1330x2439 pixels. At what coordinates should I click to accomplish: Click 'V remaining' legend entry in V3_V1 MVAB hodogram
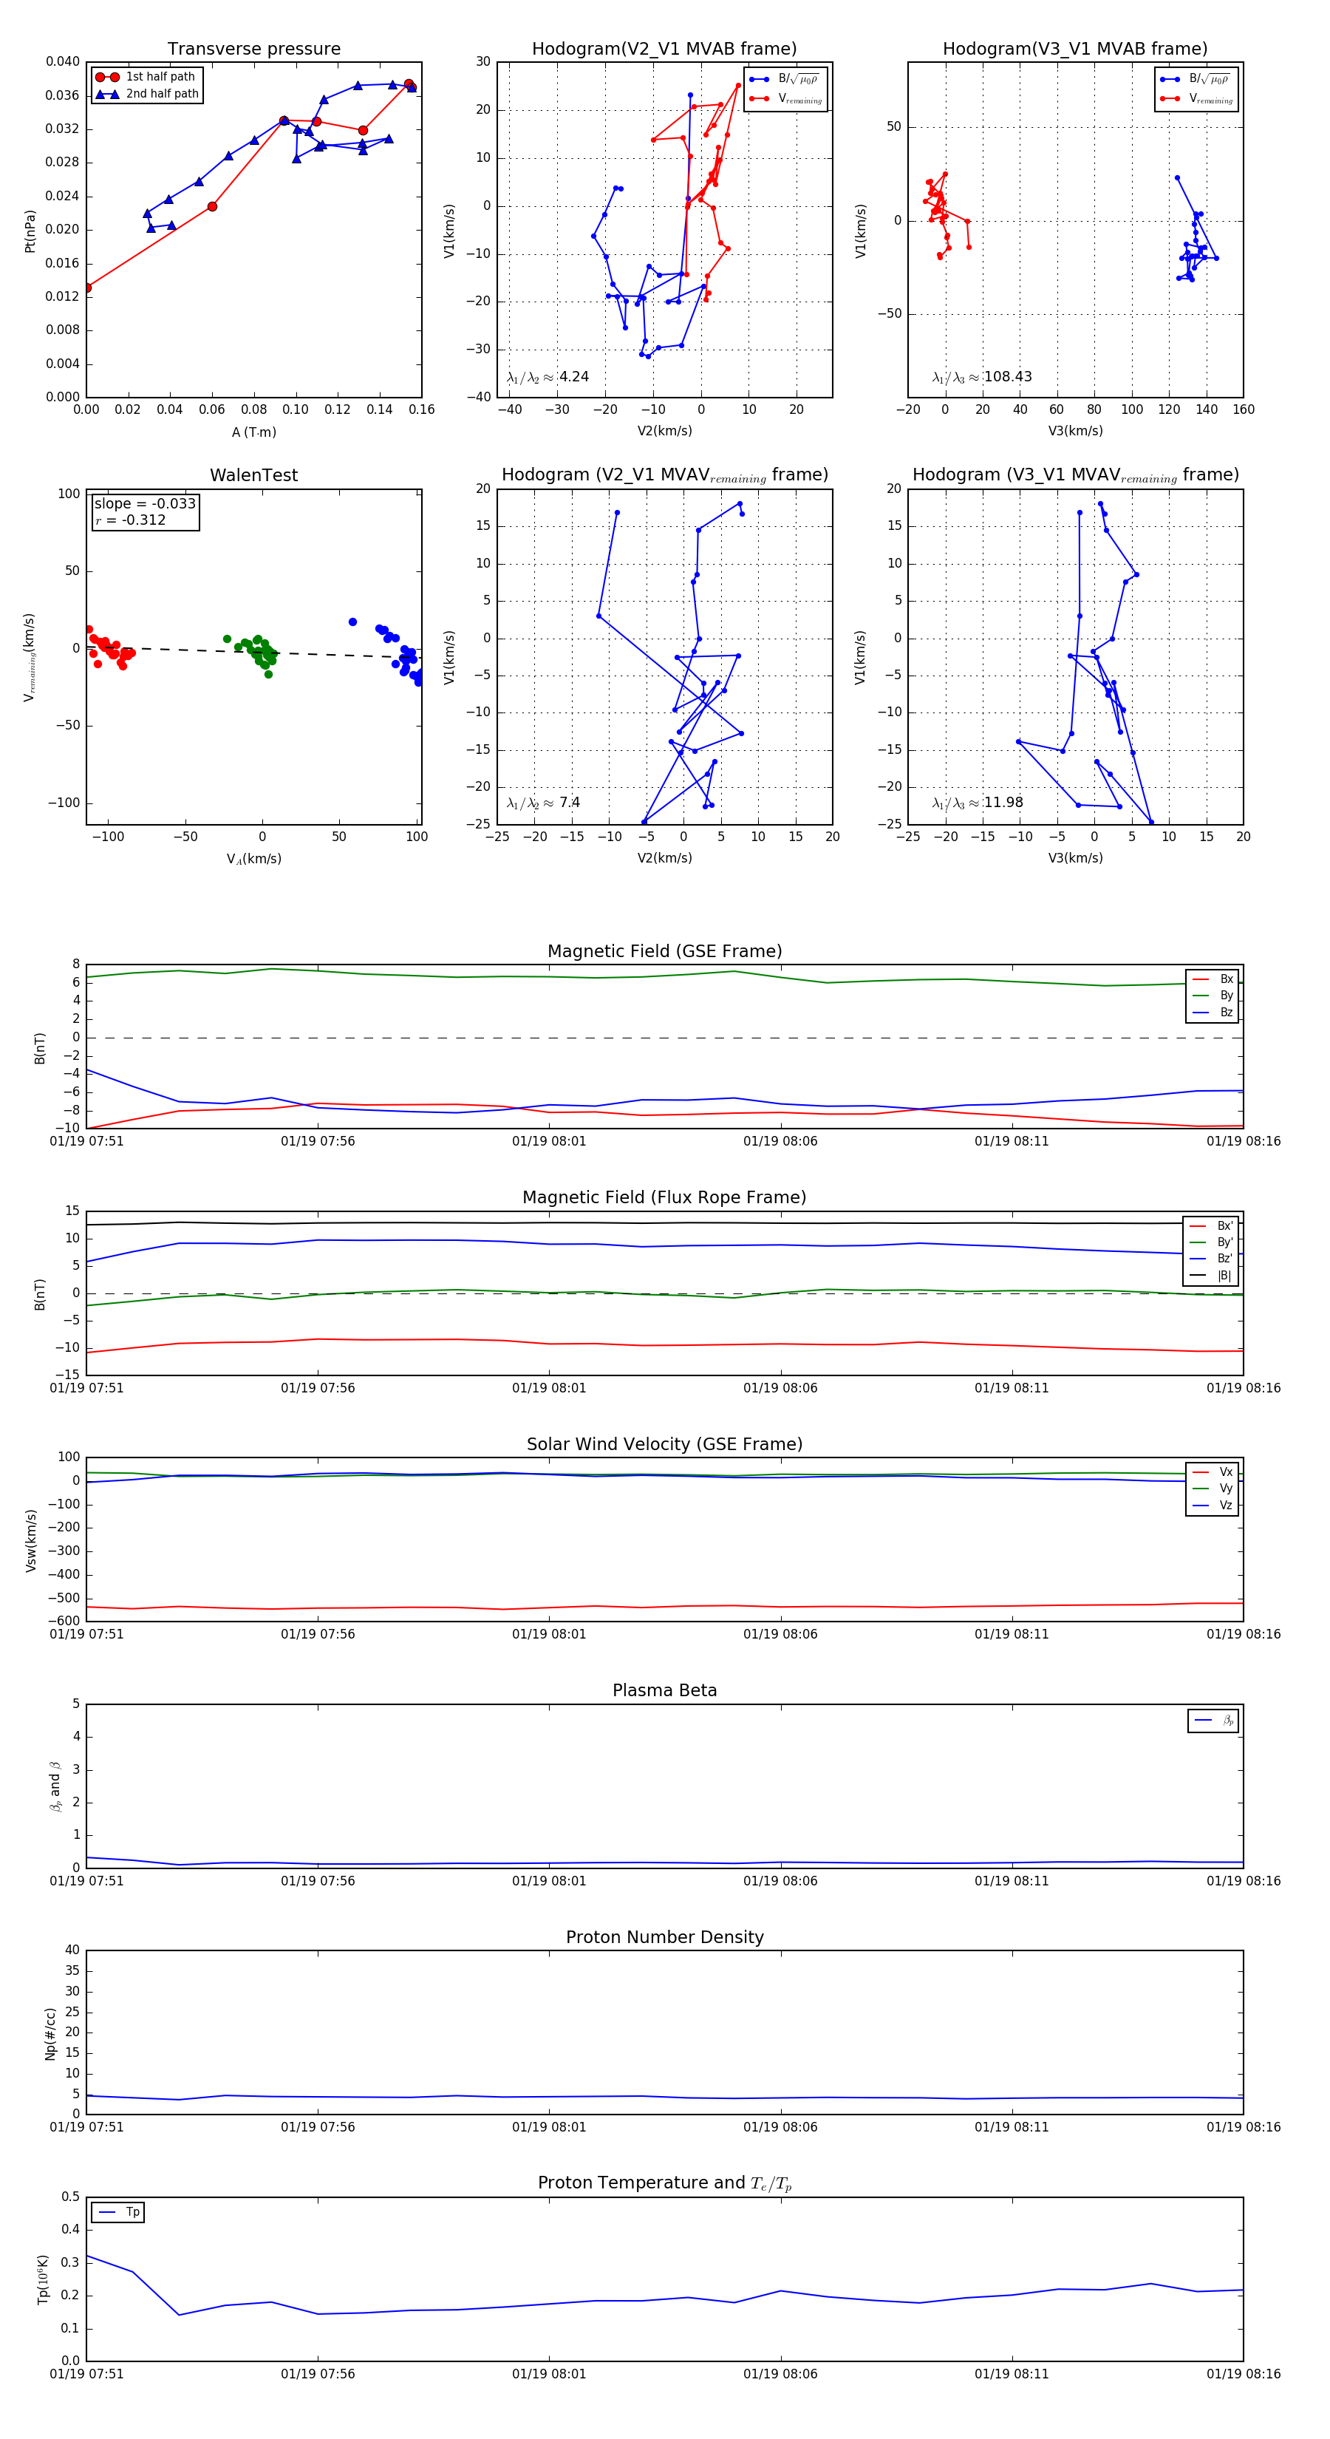(x=1196, y=98)
